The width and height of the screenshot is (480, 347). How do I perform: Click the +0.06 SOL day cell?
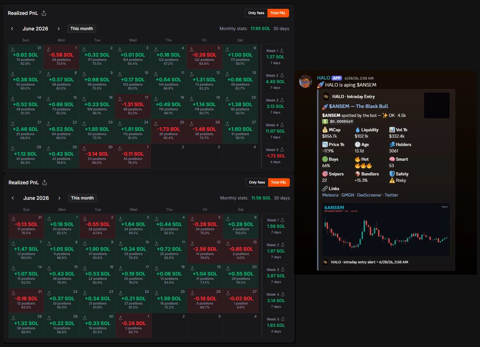click(169, 276)
